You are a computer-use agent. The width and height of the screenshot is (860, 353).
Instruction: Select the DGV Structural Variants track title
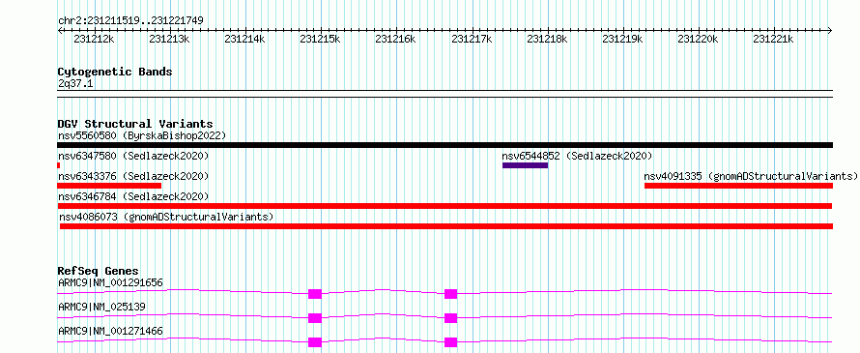tap(135, 124)
